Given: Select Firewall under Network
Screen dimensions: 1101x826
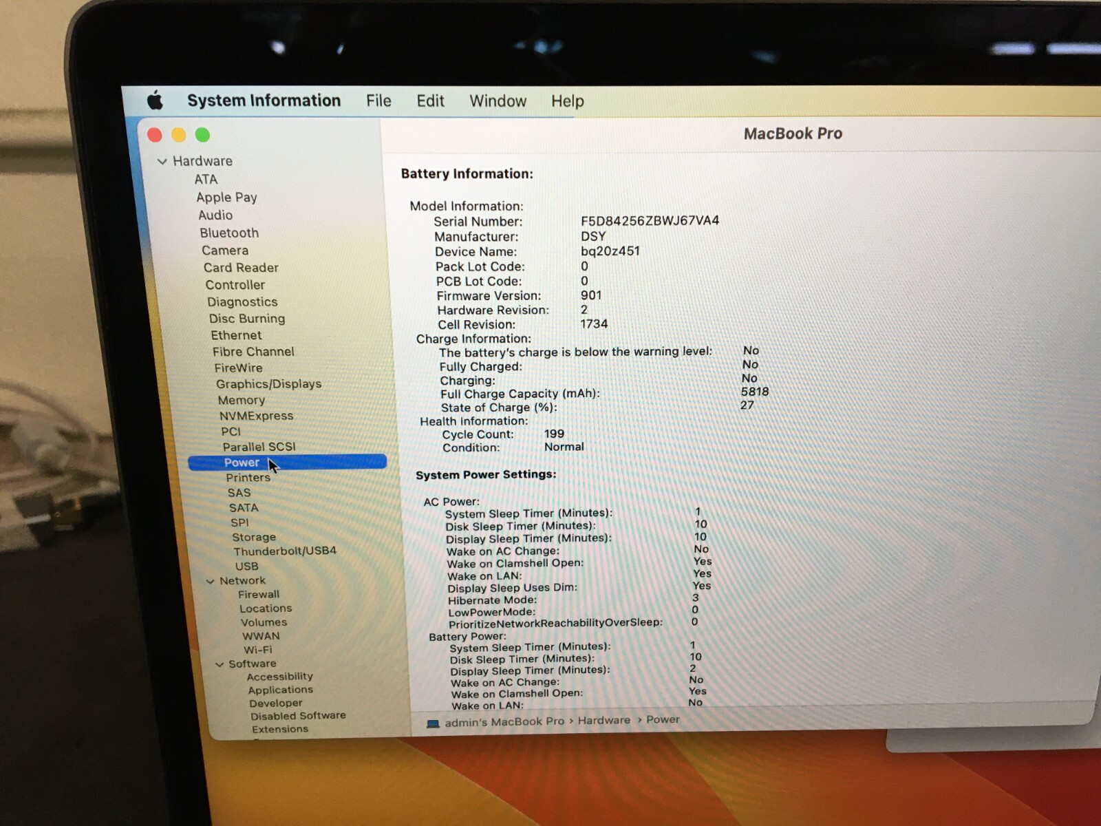Looking at the screenshot, I should [x=259, y=595].
